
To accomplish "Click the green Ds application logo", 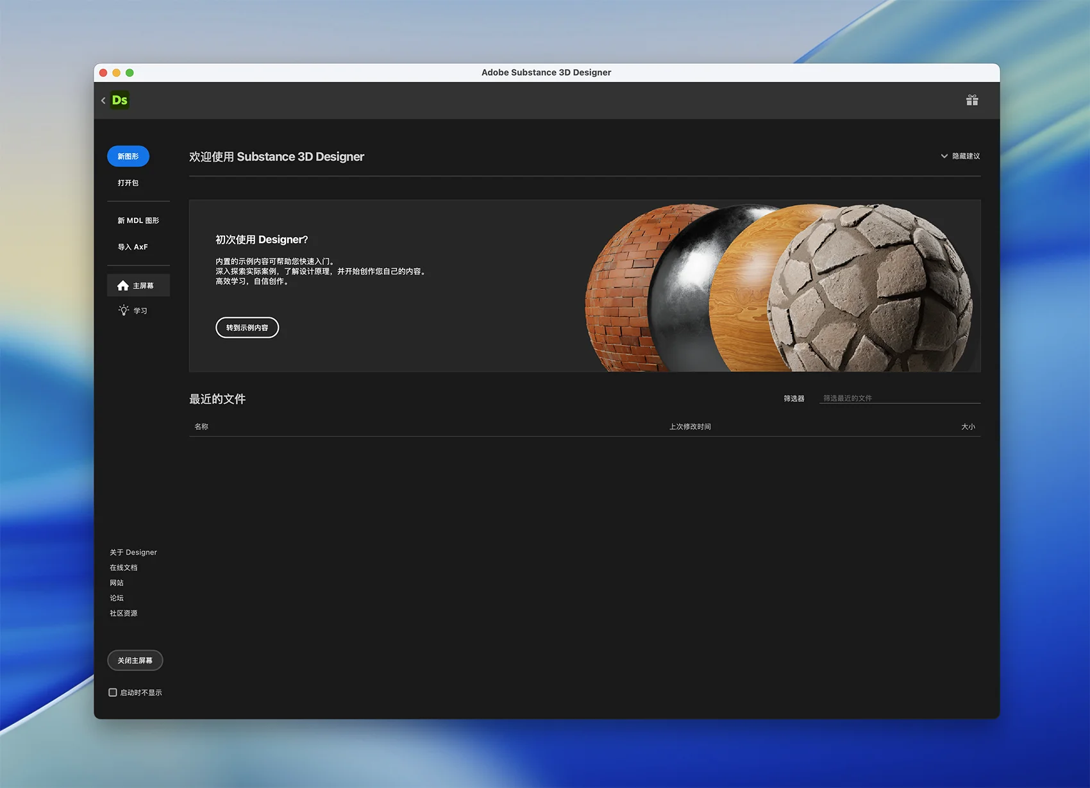I will [120, 100].
